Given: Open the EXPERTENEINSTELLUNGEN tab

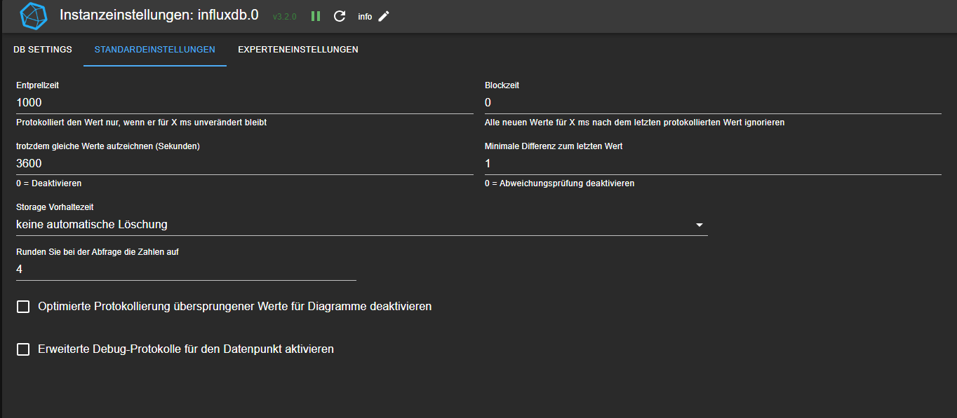Looking at the screenshot, I should coord(297,50).
